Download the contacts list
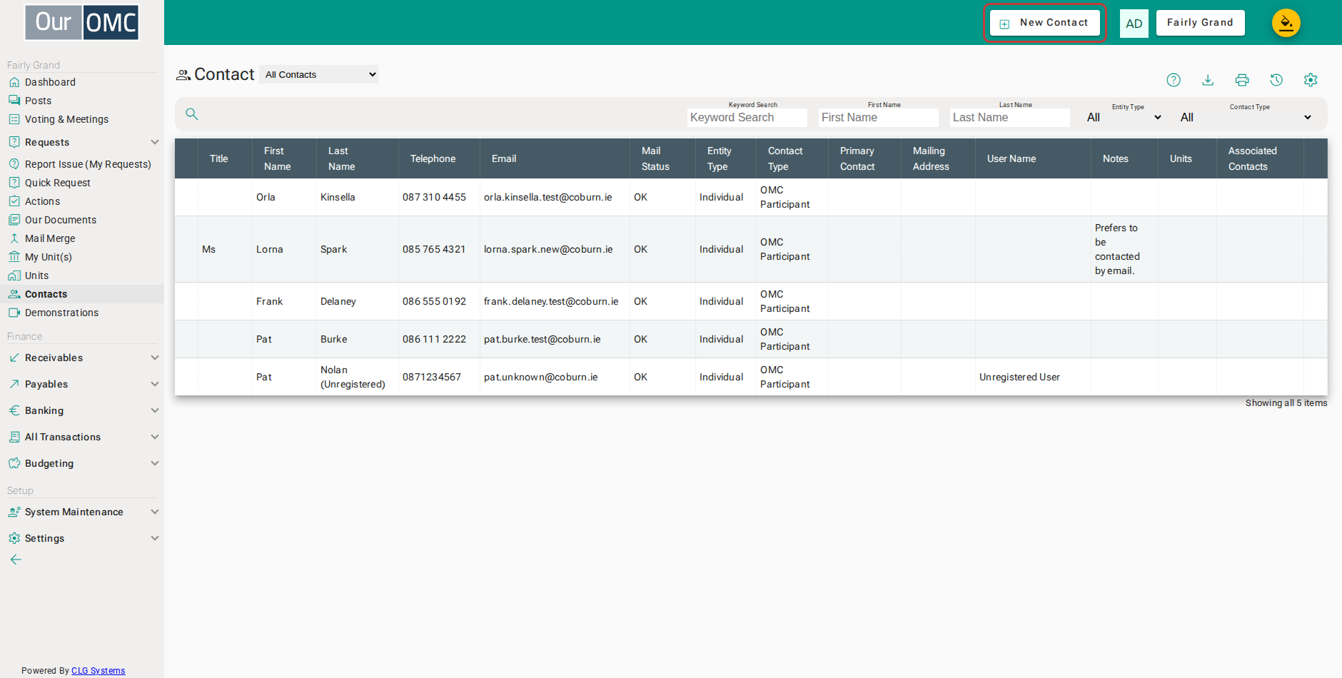 [x=1208, y=80]
